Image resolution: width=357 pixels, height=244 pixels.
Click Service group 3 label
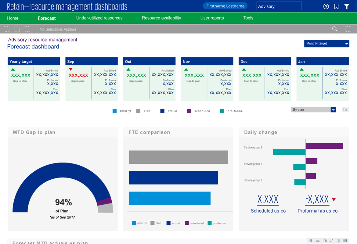(x=253, y=180)
